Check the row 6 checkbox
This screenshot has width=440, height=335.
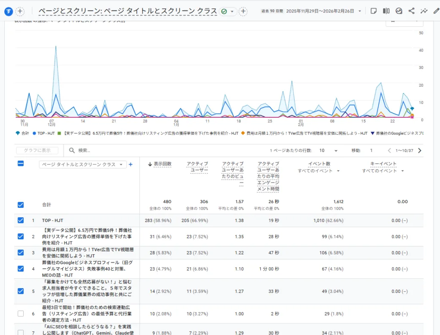click(x=21, y=314)
